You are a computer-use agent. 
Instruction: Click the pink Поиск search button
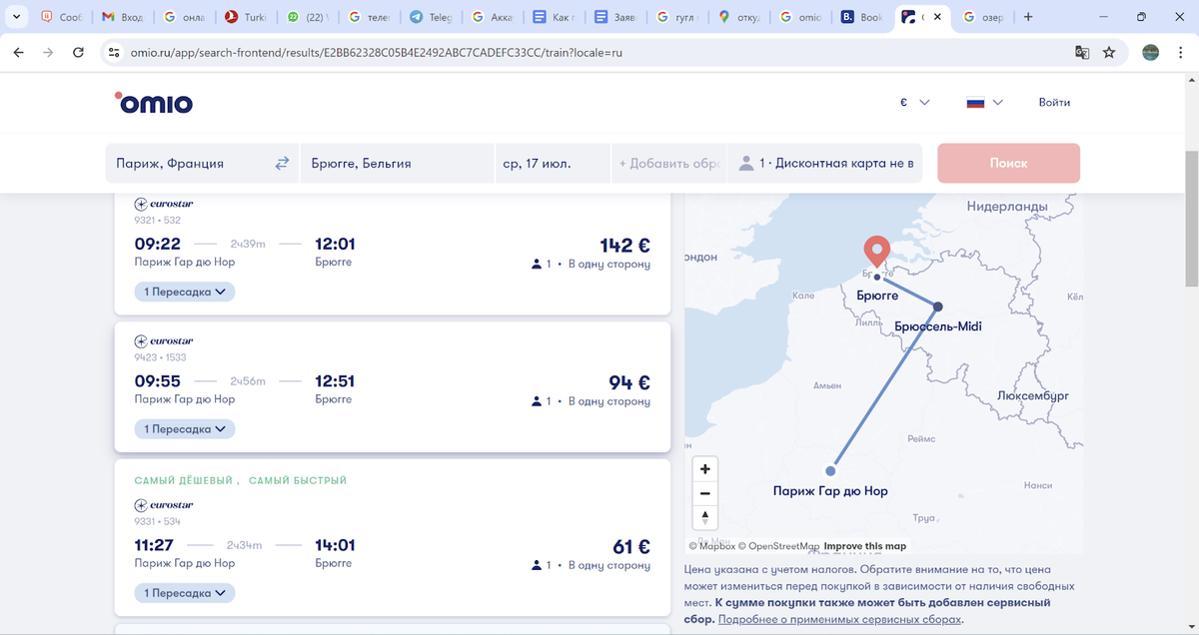point(1008,163)
